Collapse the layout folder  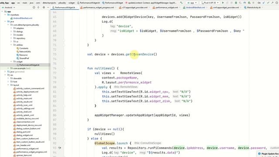click(x=8, y=85)
